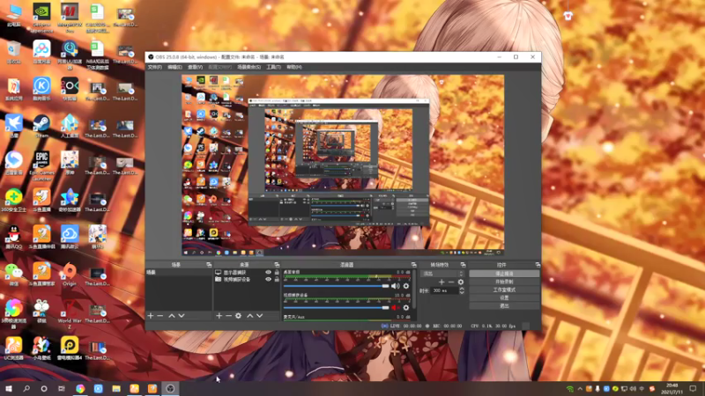Open World War Z desktop shortcut
Viewport: 705px width, 396px height.
click(x=70, y=314)
